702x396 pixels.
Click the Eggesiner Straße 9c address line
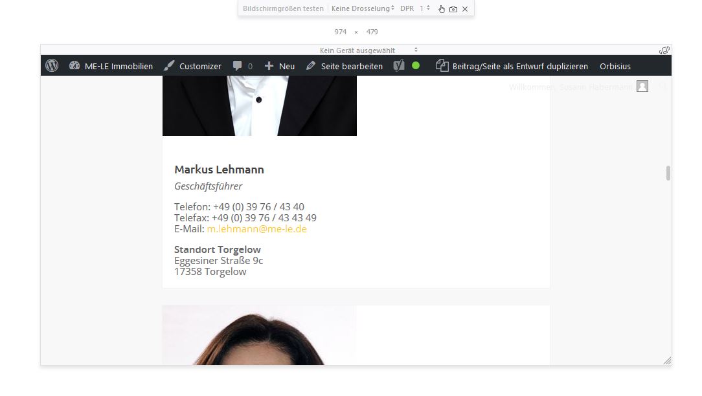218,260
